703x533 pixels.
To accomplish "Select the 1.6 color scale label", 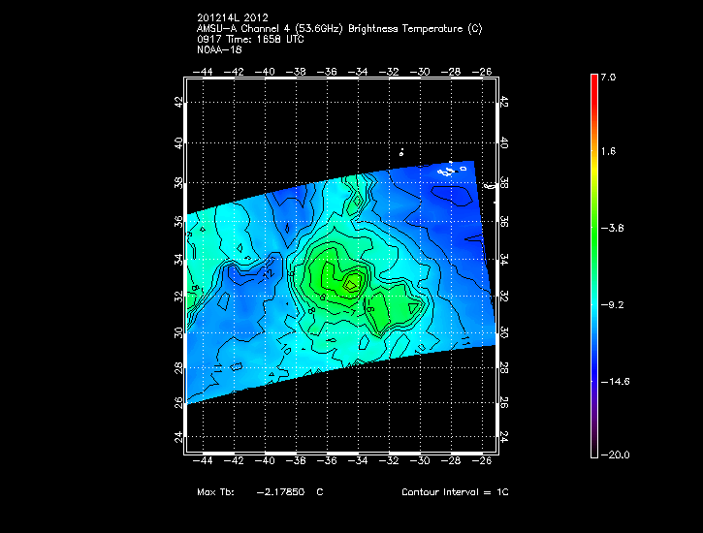I will coord(608,152).
